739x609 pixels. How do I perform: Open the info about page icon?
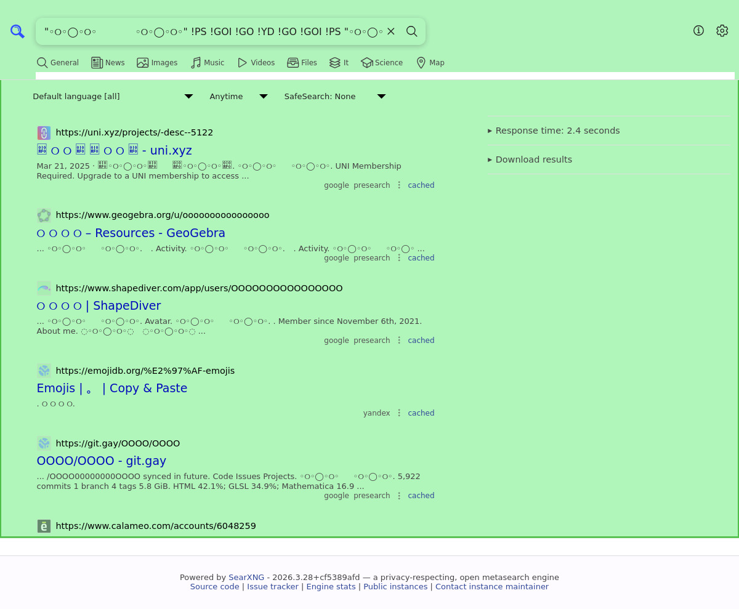point(698,31)
